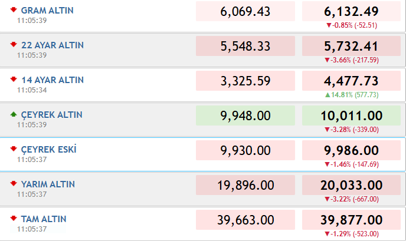Click YARIM ALTIN change -3.22% (-667.00)
Viewport: 406px width, 241px height.
352,199
